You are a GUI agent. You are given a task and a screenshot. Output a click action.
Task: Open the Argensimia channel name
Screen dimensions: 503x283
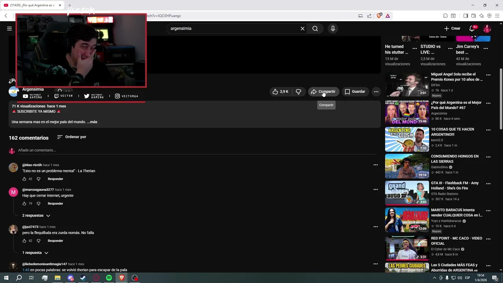coord(33,89)
